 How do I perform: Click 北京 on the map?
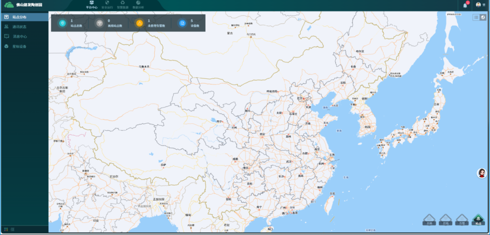pyautogui.click(x=300, y=98)
